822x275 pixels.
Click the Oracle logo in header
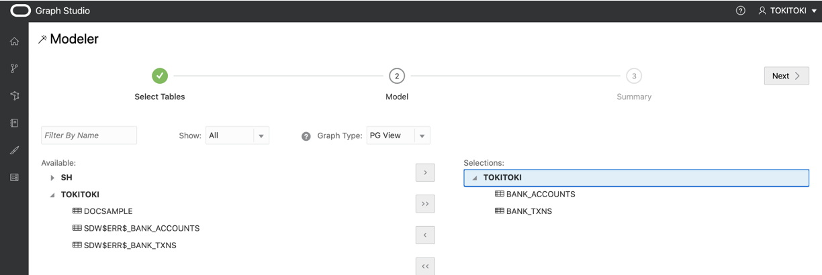pos(20,11)
